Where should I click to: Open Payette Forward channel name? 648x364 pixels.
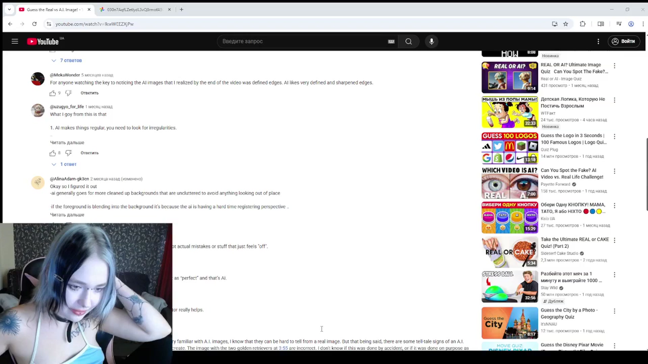555,184
